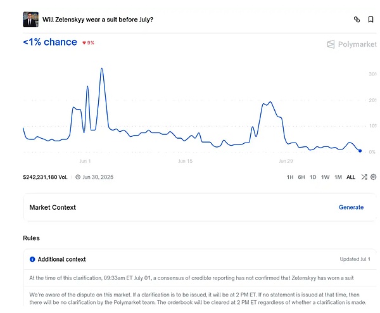Image resolution: width=380 pixels, height=313 pixels.
Task: Click the Polymarket logo watermark
Action: click(351, 44)
